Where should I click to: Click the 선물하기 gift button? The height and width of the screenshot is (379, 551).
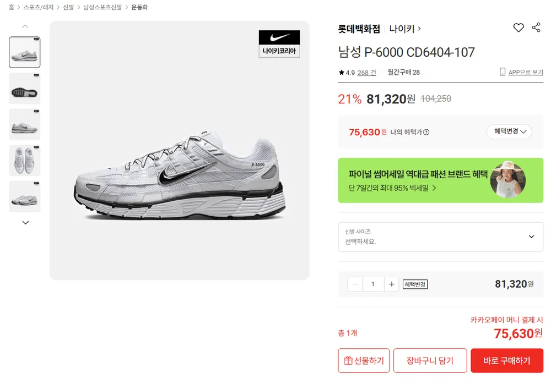pyautogui.click(x=364, y=360)
